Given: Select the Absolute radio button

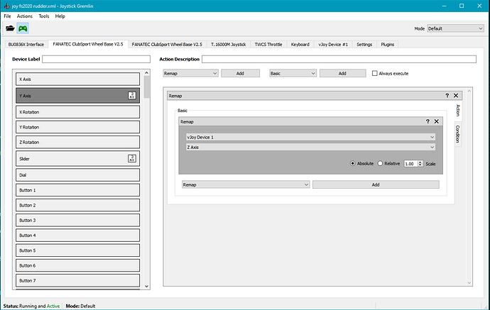Looking at the screenshot, I should (353, 163).
